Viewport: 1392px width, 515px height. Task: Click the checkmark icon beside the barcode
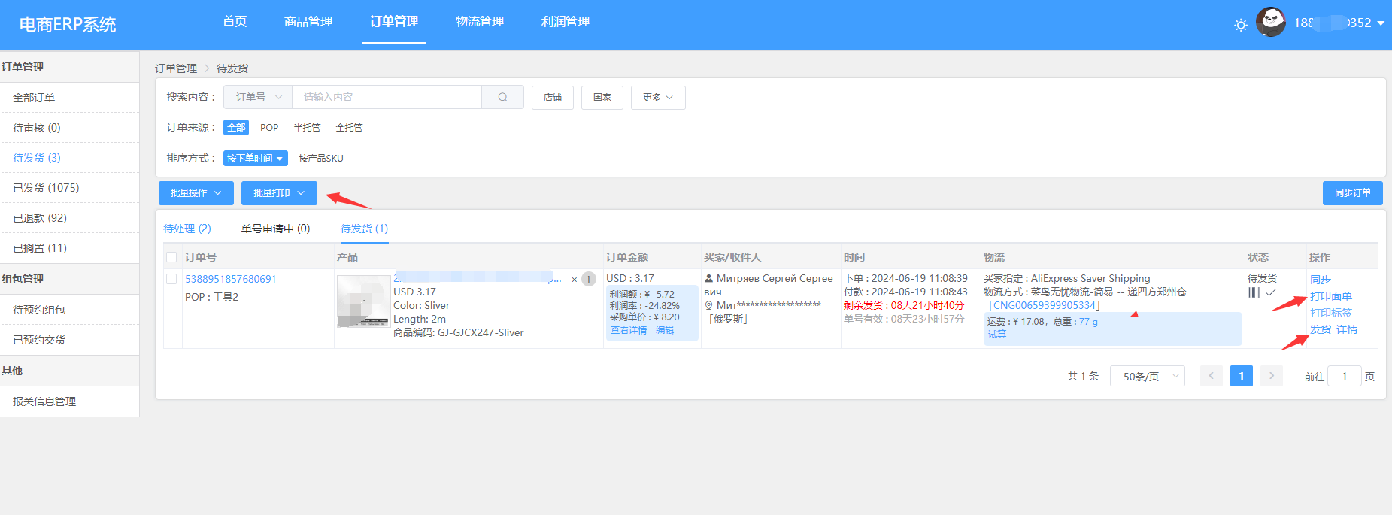(x=1270, y=292)
